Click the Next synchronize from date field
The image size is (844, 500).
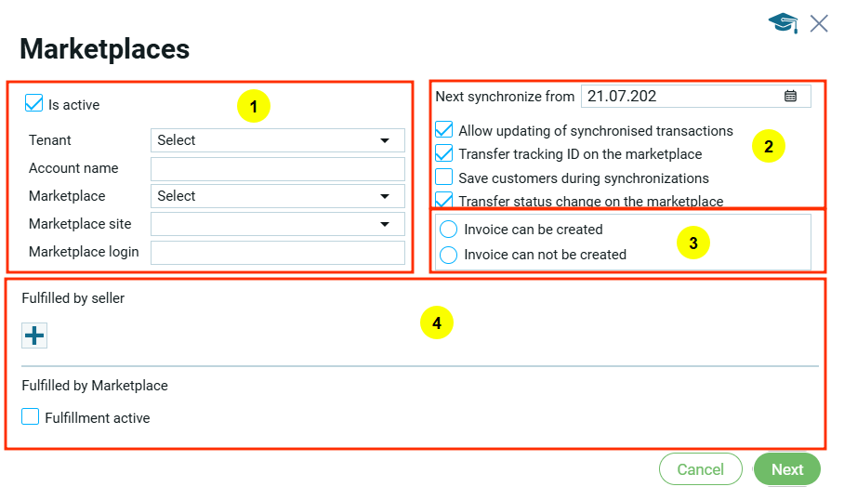680,96
